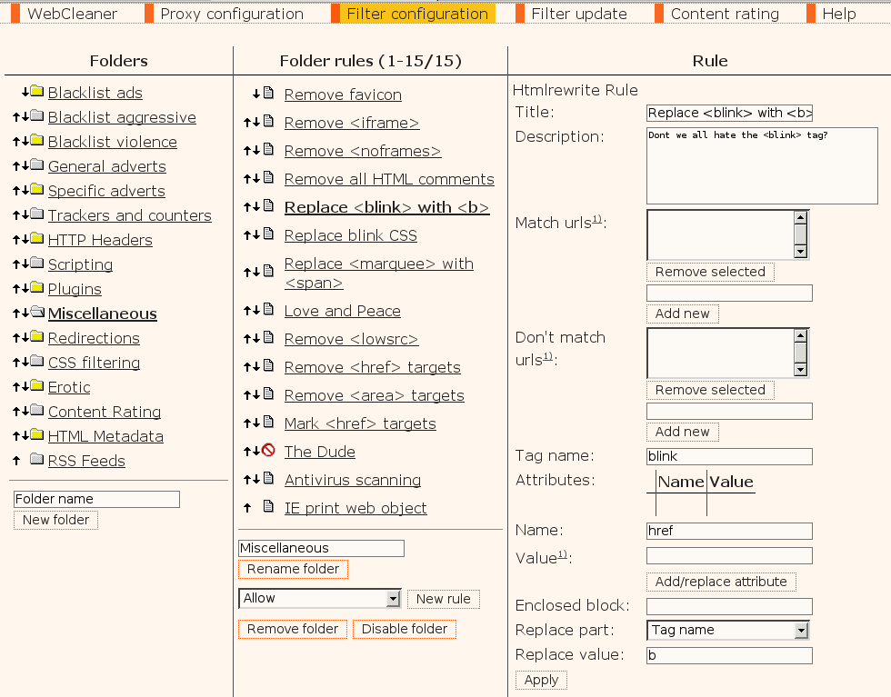The height and width of the screenshot is (697, 891).
Task: Move Blacklist aggressive folder down with down arrow
Action: click(x=25, y=116)
